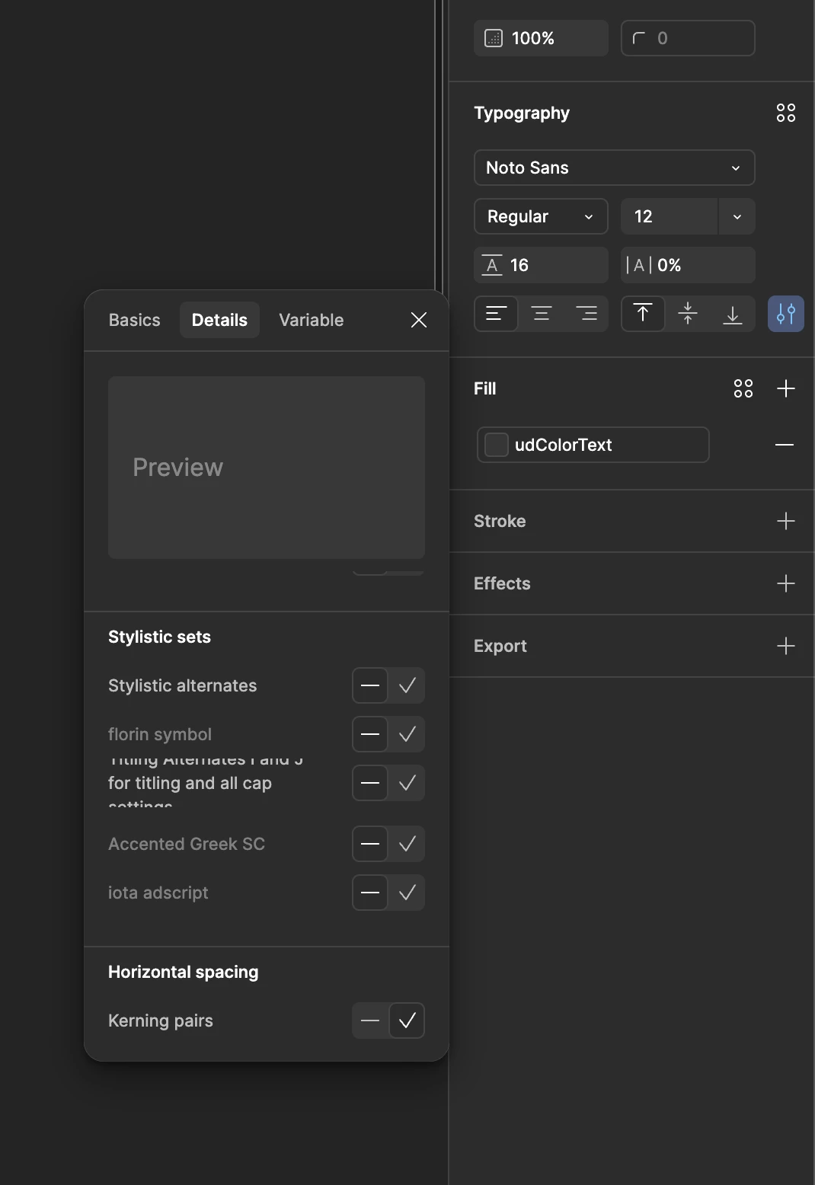The image size is (815, 1185).
Task: Remove the udColorText fill
Action: [x=785, y=445]
